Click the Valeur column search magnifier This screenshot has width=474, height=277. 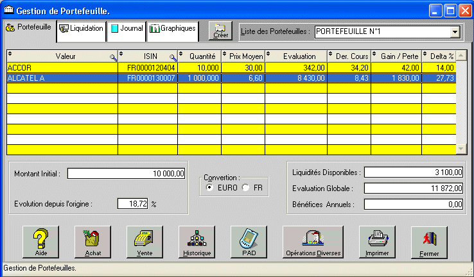point(113,57)
